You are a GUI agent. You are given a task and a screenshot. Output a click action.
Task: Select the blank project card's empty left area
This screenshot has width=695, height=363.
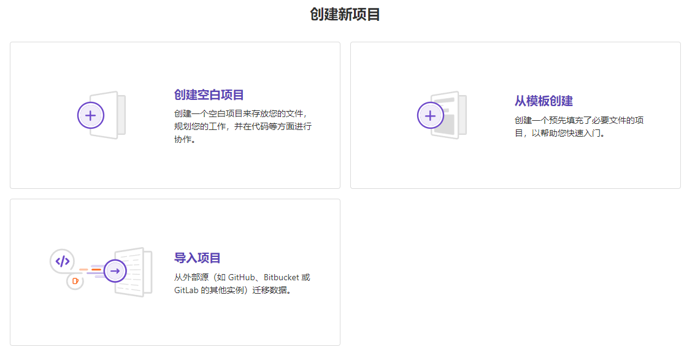coord(37,159)
